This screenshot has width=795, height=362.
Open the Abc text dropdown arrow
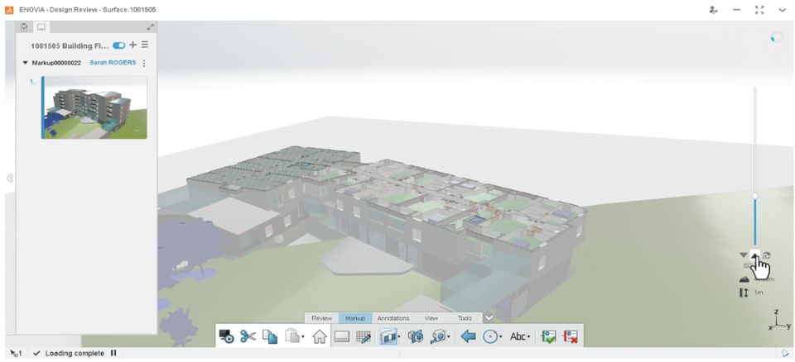coord(529,337)
